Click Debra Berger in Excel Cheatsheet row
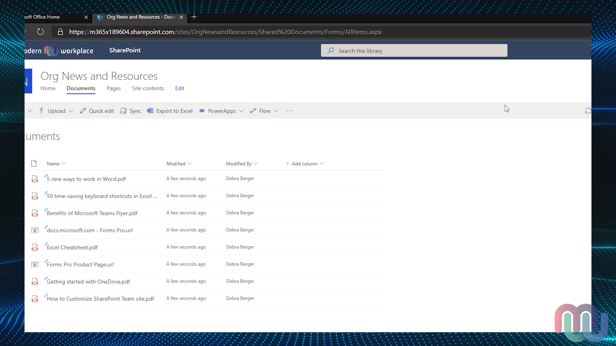Screen dimensions: 616x346 pos(240,247)
